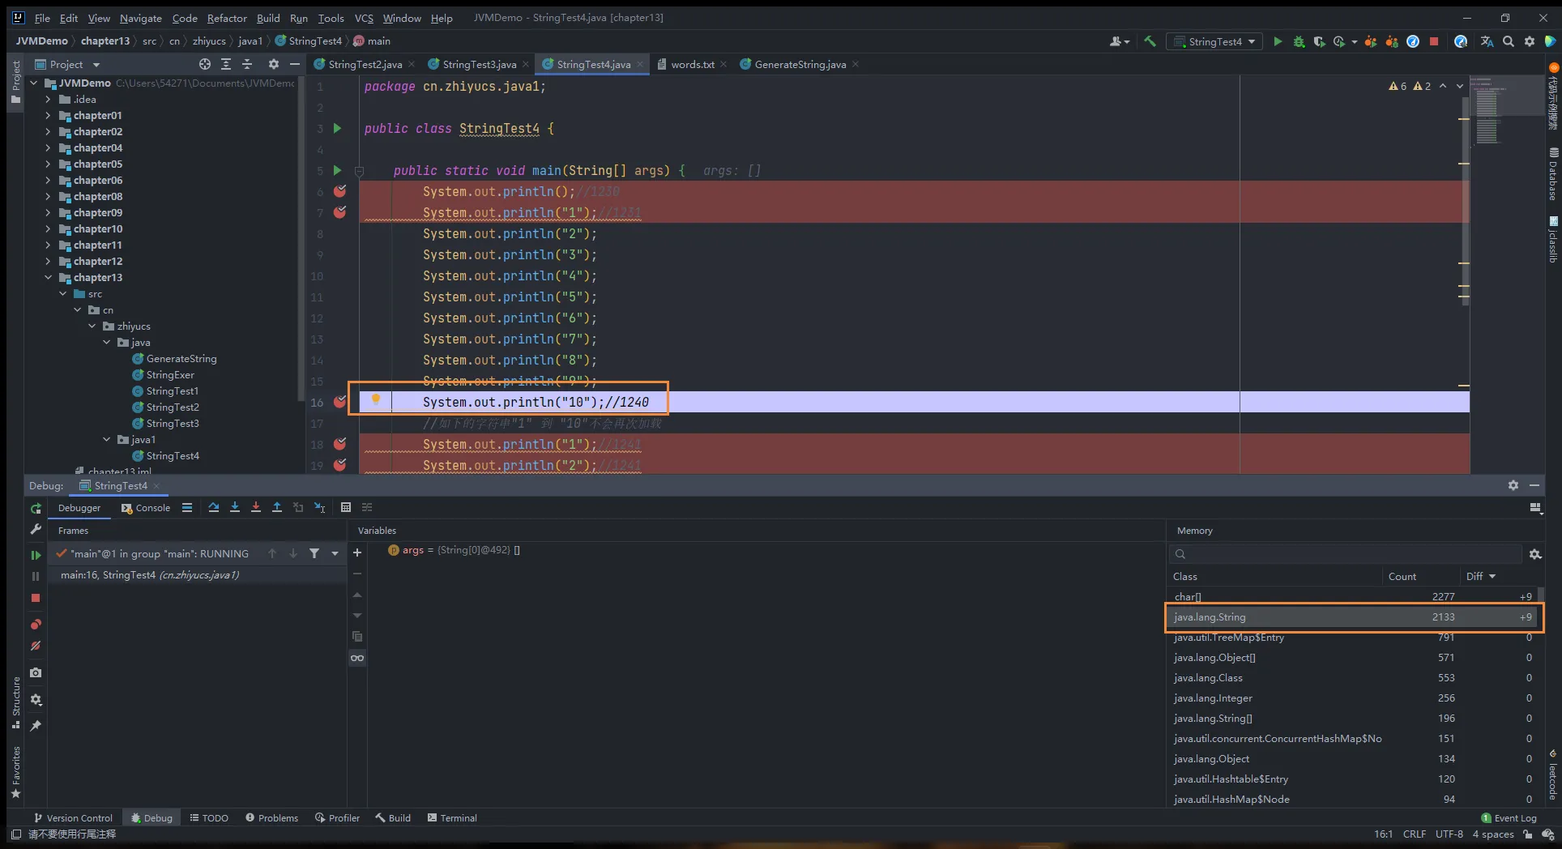Open the Version Control tool window
The image size is (1562, 849).
73,818
